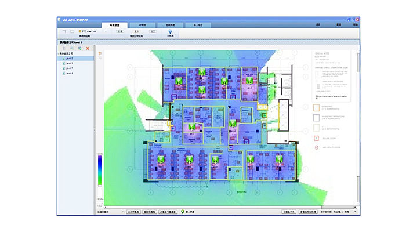Click the red X delete icon in sidebar
Viewport: 413px width, 232px height.
coord(88,48)
